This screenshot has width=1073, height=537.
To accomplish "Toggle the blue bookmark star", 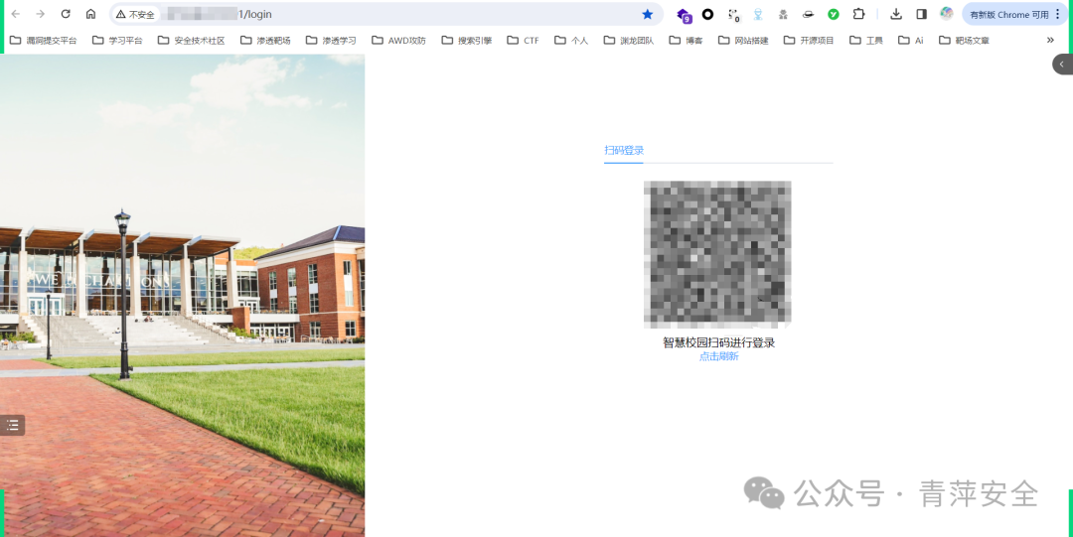I will (x=648, y=14).
